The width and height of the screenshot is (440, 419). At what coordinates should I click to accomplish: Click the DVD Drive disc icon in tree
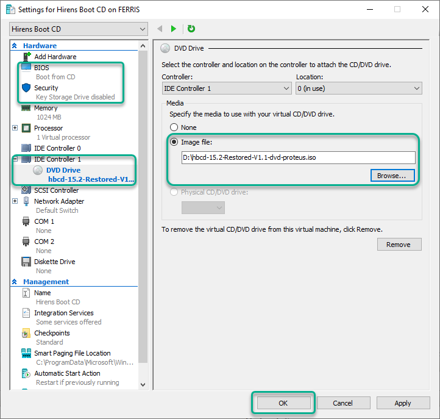point(38,170)
